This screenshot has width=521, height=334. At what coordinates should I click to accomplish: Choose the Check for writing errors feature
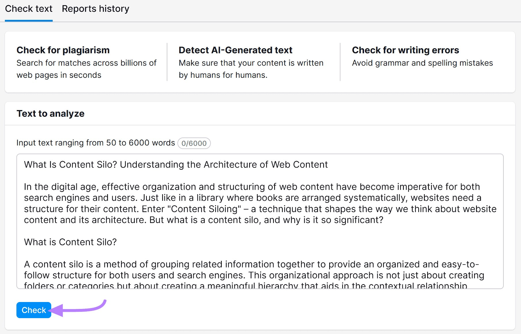(x=405, y=50)
